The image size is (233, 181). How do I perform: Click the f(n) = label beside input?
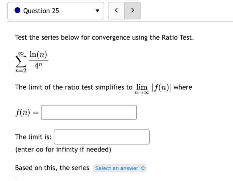point(27,113)
